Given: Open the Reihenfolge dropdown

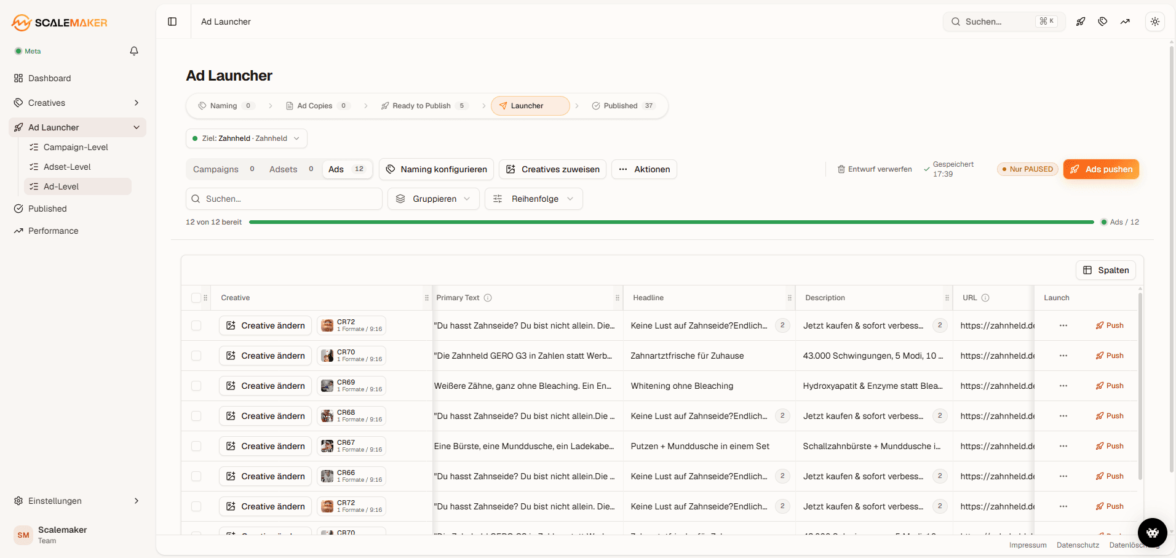Looking at the screenshot, I should (x=534, y=199).
